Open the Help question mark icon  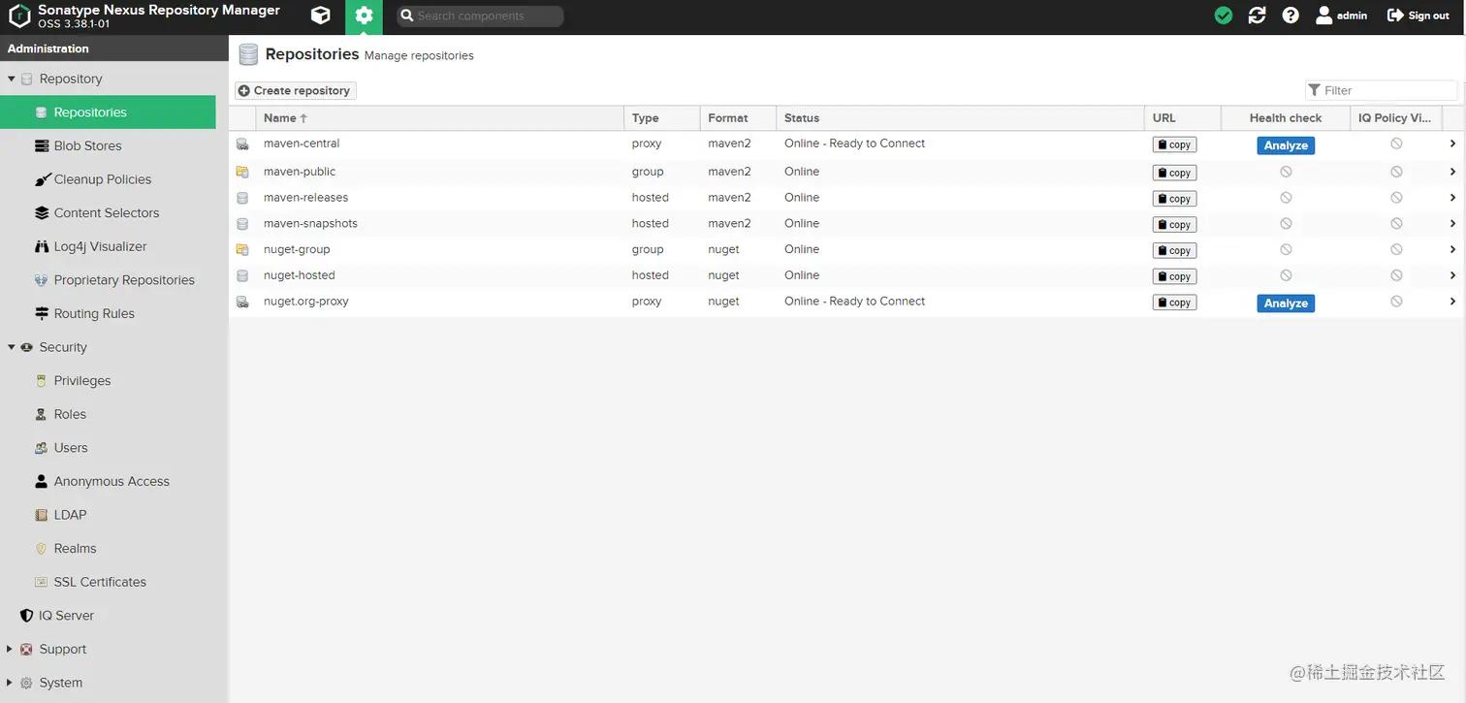(1291, 16)
